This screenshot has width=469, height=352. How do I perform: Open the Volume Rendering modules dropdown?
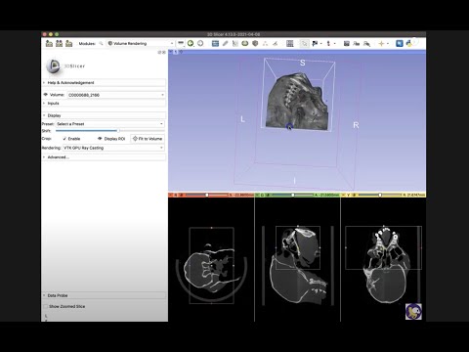(141, 43)
